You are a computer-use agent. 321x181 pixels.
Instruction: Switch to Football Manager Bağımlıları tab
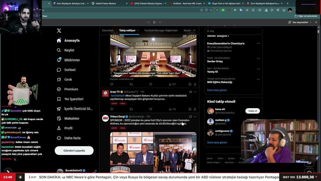[161, 30]
